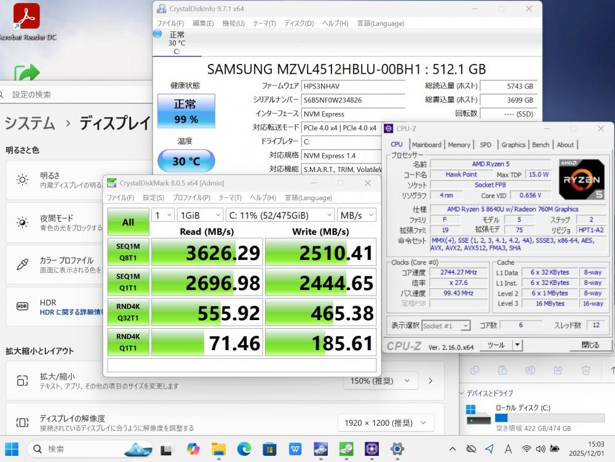Viewport: 615px width, 462px height.
Task: Open the test size 1GiB dropdown
Action: click(x=199, y=215)
